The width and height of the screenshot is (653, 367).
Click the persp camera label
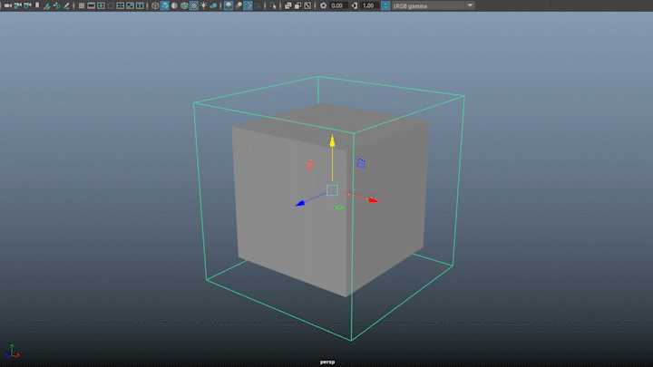pos(326,362)
